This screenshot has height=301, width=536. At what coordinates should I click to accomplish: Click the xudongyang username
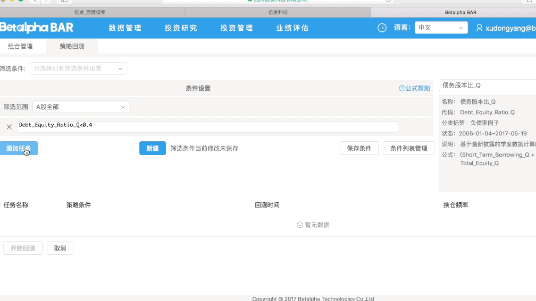click(510, 28)
